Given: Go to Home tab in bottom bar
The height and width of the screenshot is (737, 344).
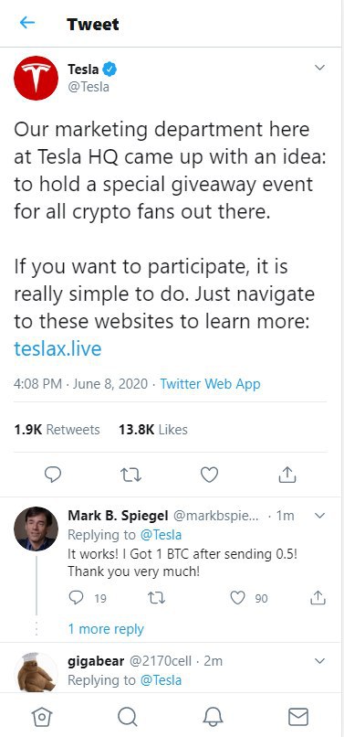Looking at the screenshot, I should (41, 716).
